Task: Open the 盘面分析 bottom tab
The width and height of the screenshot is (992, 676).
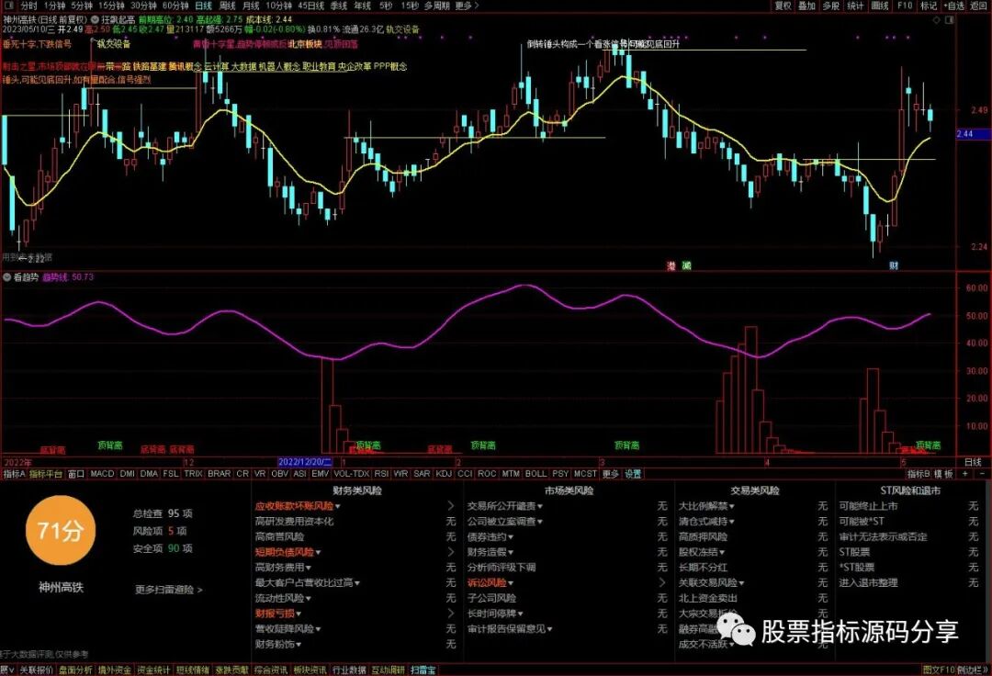Action: click(x=75, y=670)
